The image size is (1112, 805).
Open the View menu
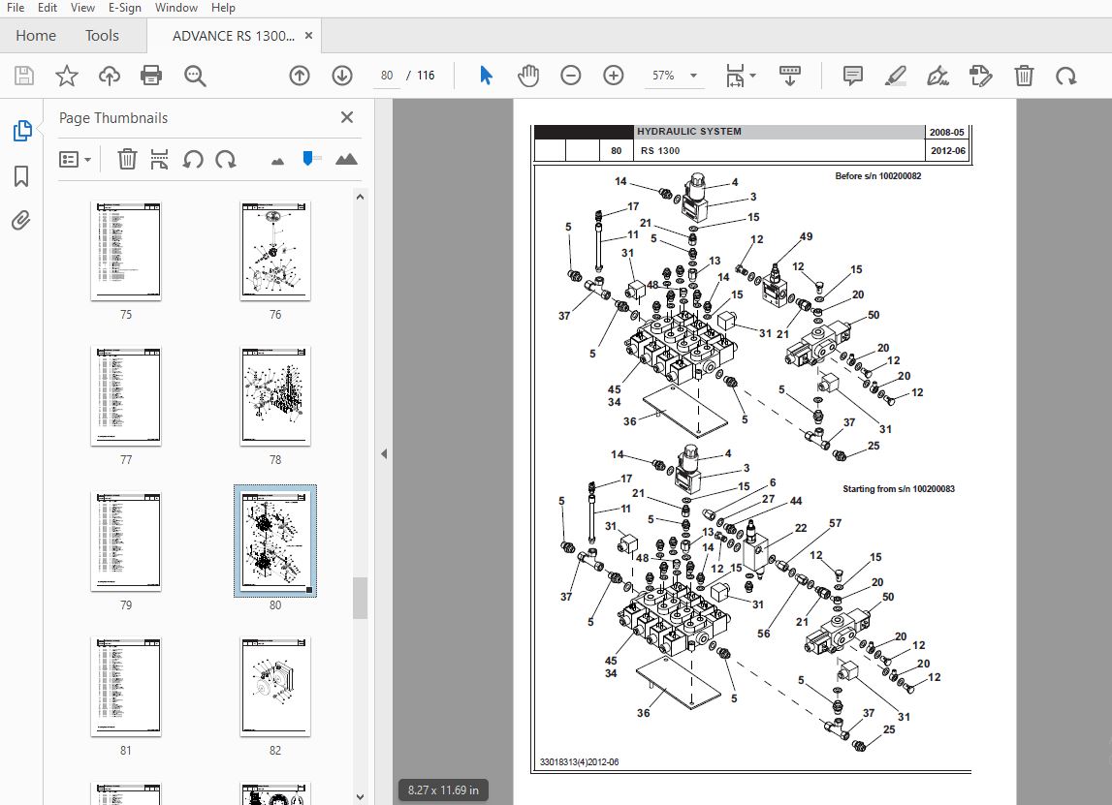tap(82, 8)
